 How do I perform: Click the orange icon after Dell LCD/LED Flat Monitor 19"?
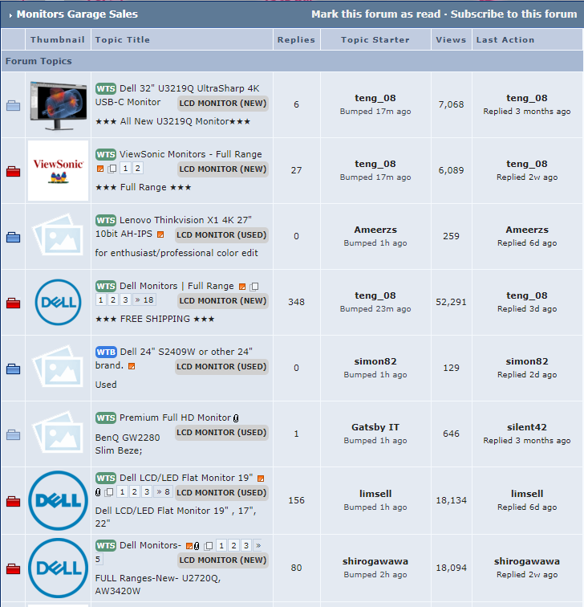click(x=261, y=479)
